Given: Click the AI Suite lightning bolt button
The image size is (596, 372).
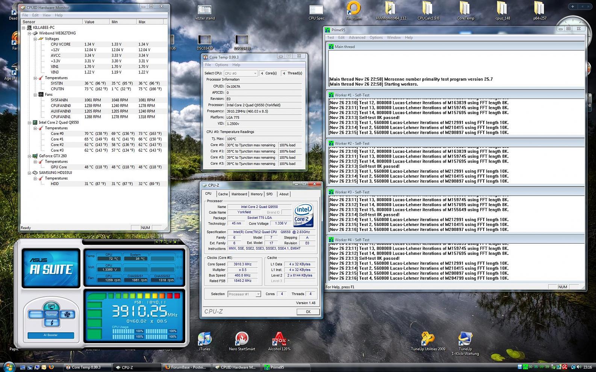Looking at the screenshot, I should click(52, 323).
